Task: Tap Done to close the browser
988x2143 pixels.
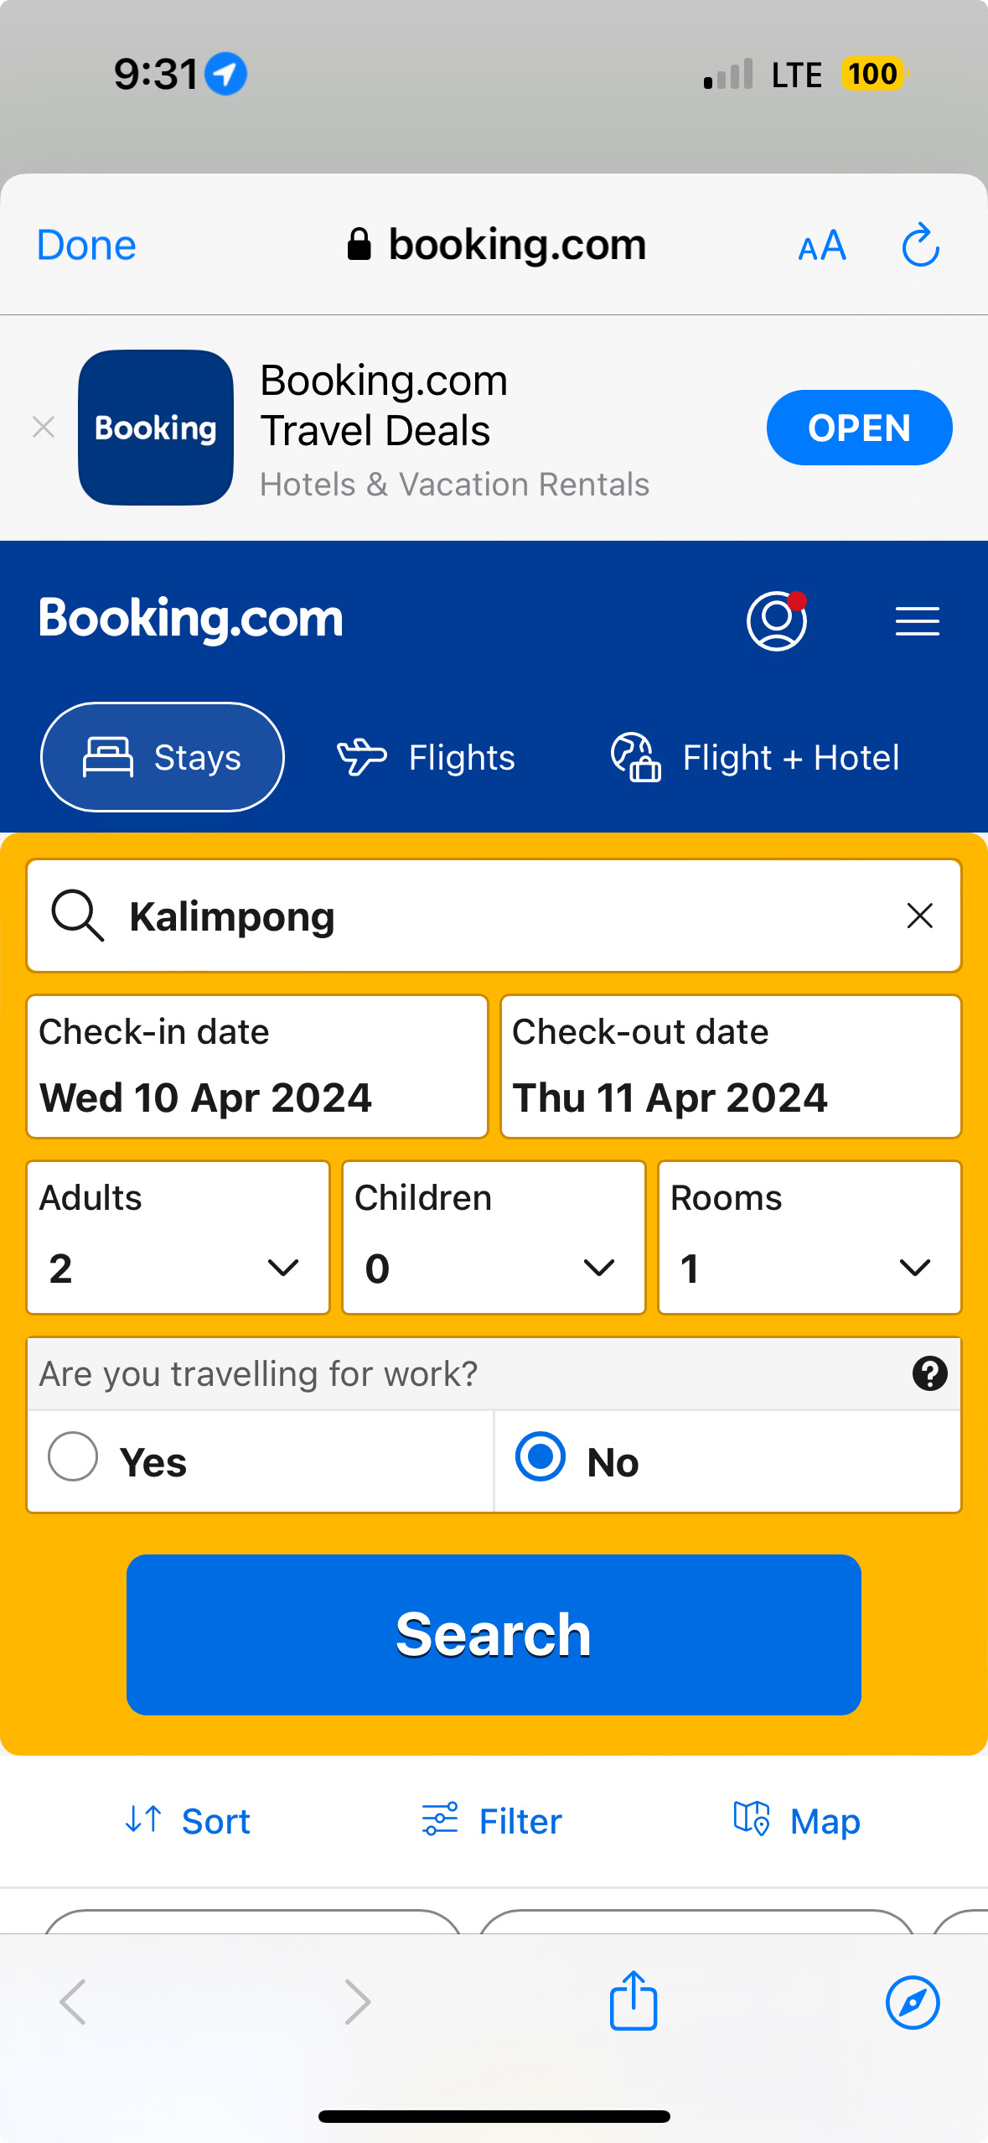Action: pyautogui.click(x=86, y=246)
